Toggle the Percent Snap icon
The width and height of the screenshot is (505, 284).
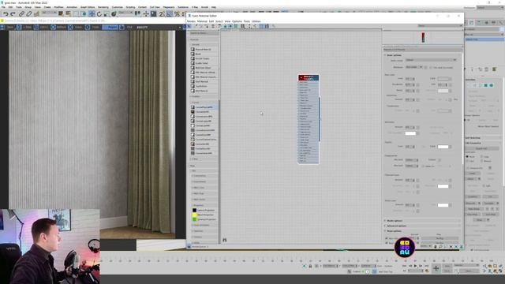[x=177, y=14]
